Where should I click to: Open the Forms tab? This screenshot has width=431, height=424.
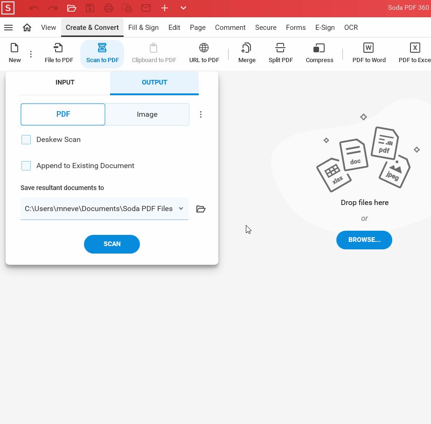click(x=296, y=28)
